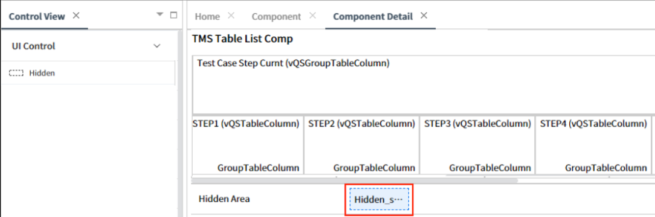Image resolution: width=655 pixels, height=217 pixels.
Task: Close the Component Detail tab
Action: point(424,16)
